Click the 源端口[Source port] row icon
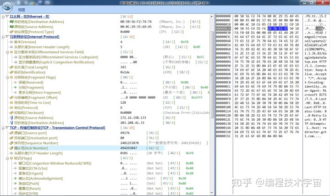The image size is (330, 196). coord(11,133)
